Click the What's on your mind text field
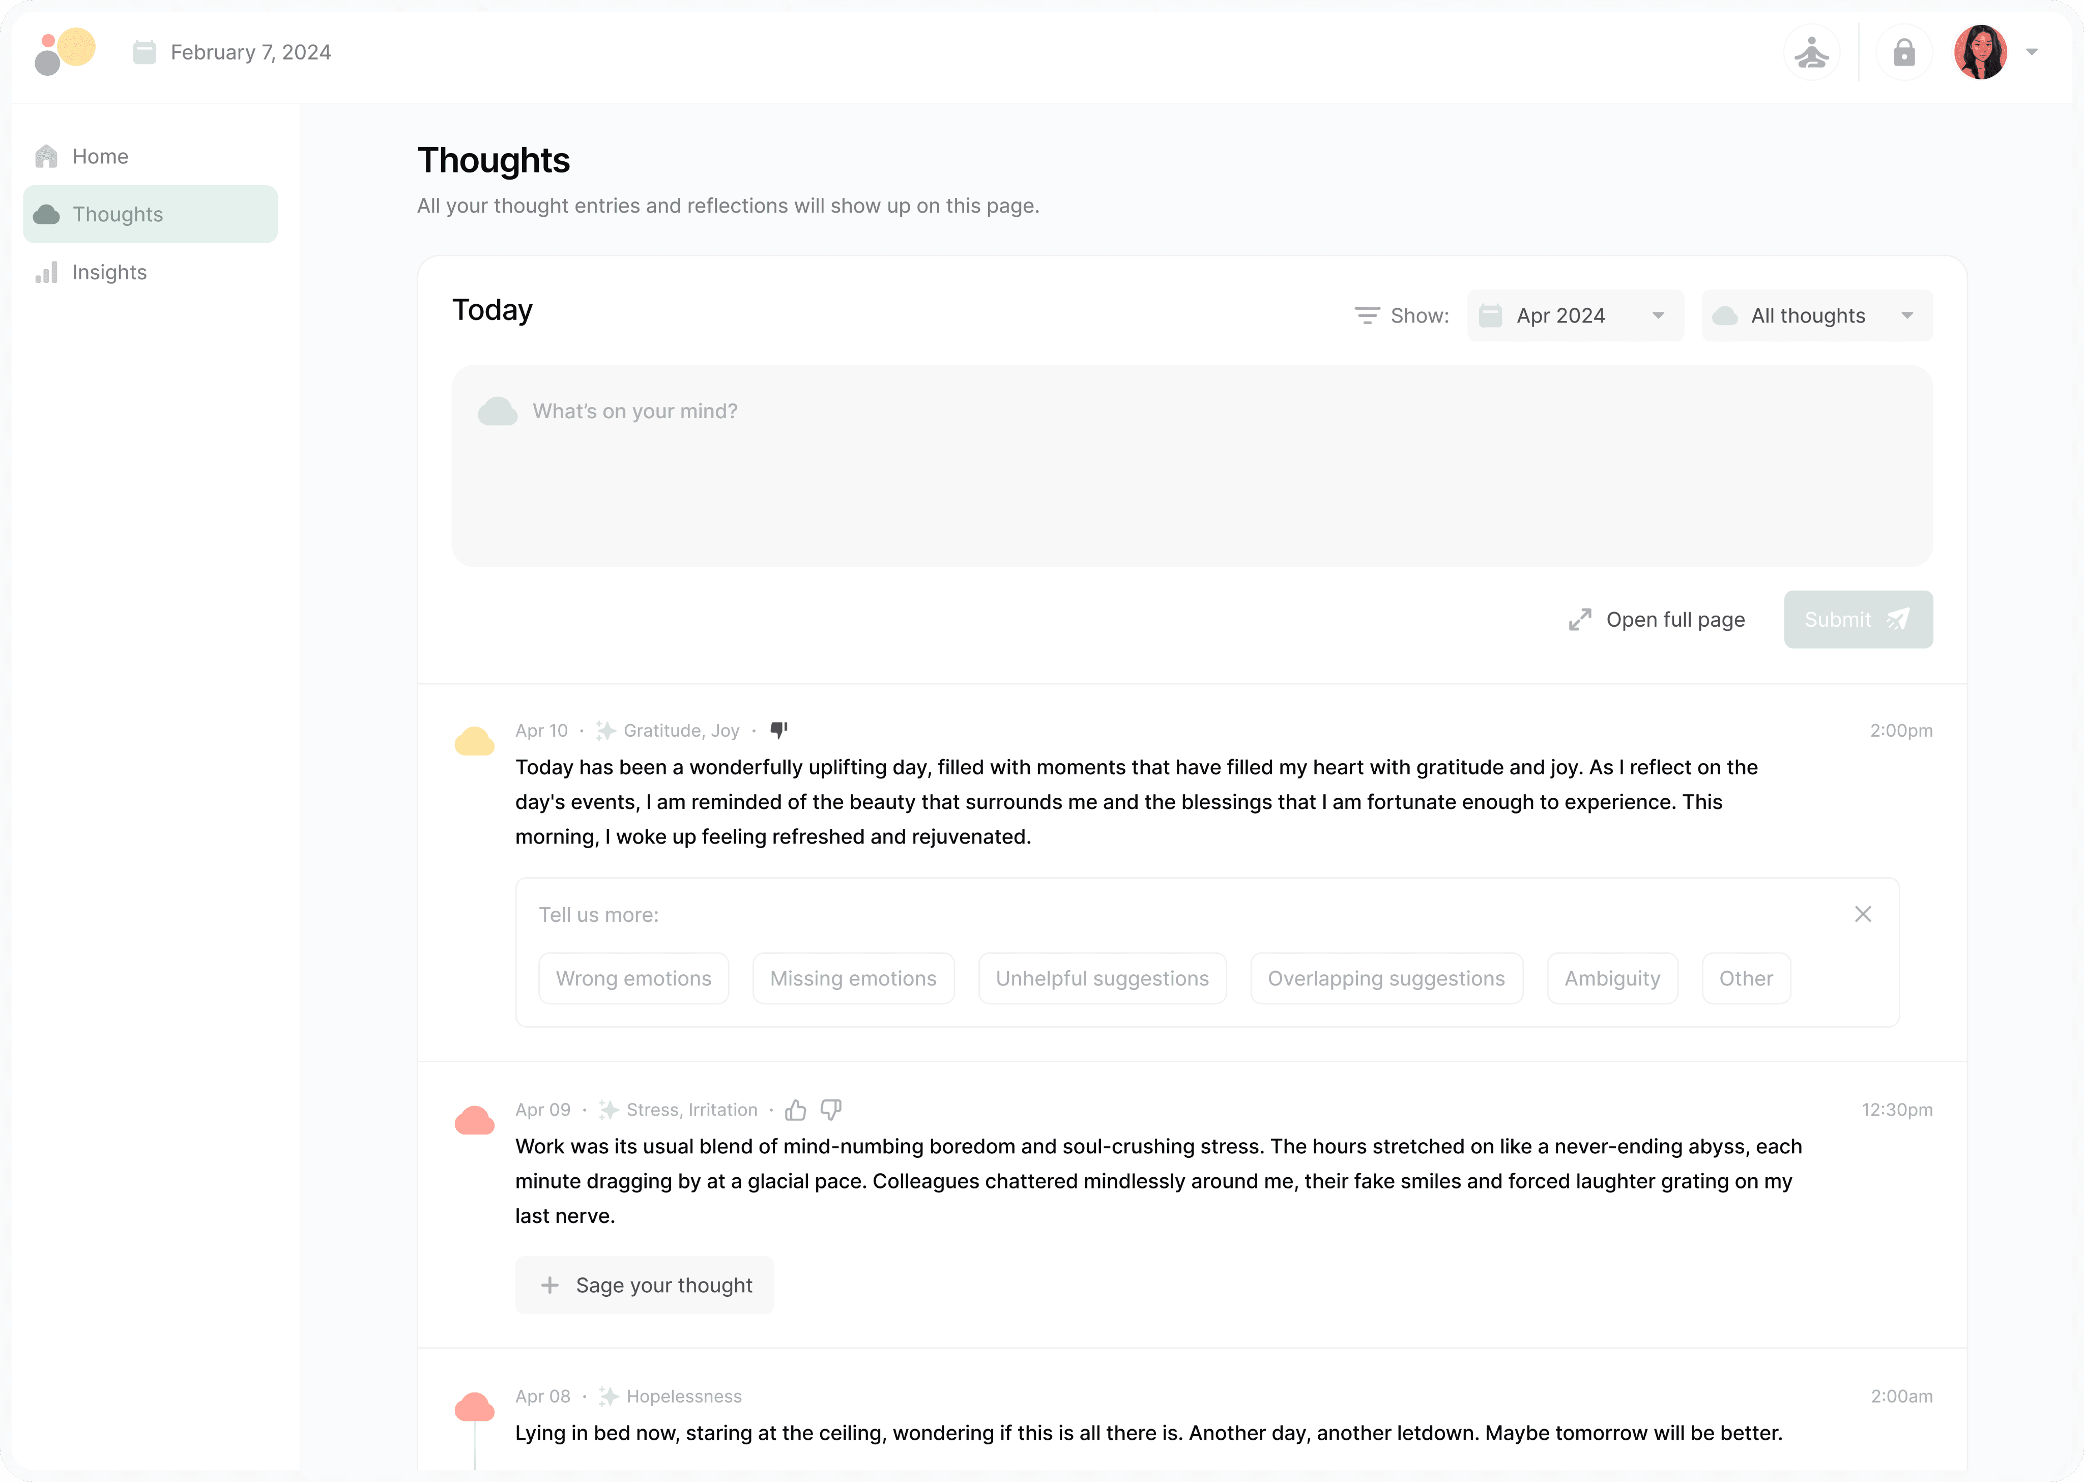 pos(1192,467)
